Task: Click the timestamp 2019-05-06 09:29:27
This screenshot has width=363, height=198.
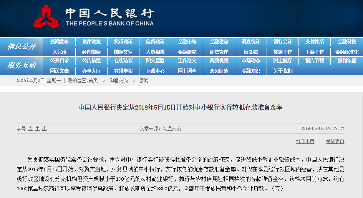Action: pyautogui.click(x=322, y=128)
